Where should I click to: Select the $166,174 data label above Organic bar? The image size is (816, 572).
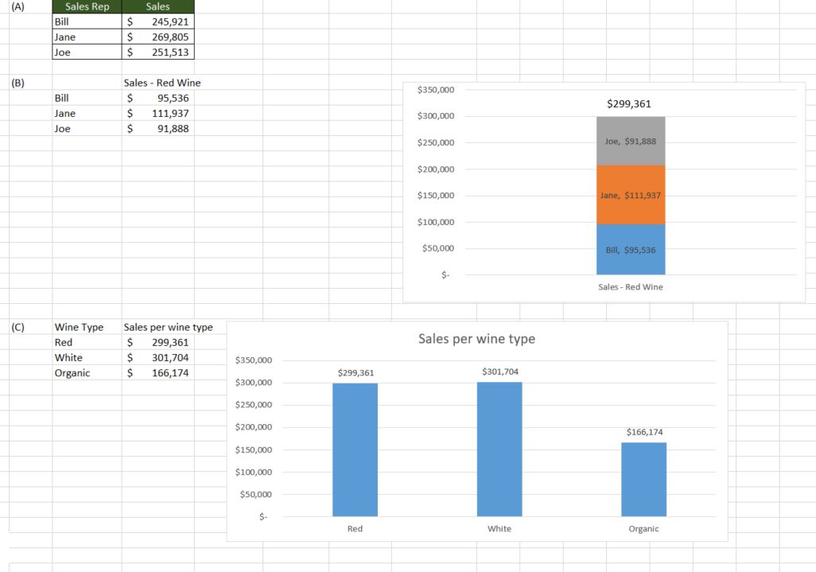[x=644, y=432]
